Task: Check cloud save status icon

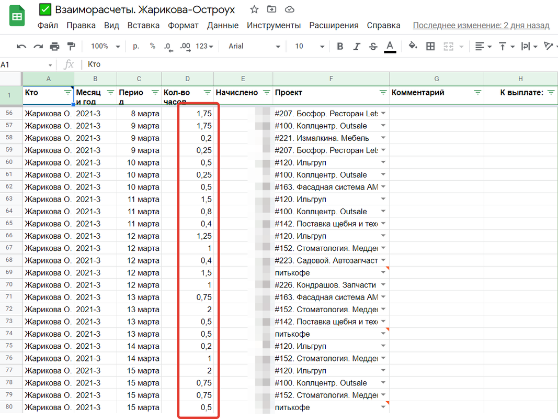Action: (290, 9)
